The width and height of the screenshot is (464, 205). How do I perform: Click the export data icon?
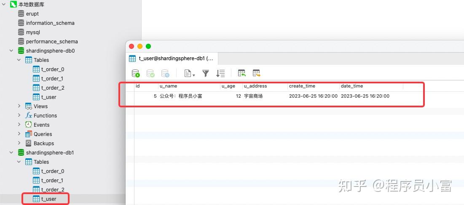click(x=257, y=73)
